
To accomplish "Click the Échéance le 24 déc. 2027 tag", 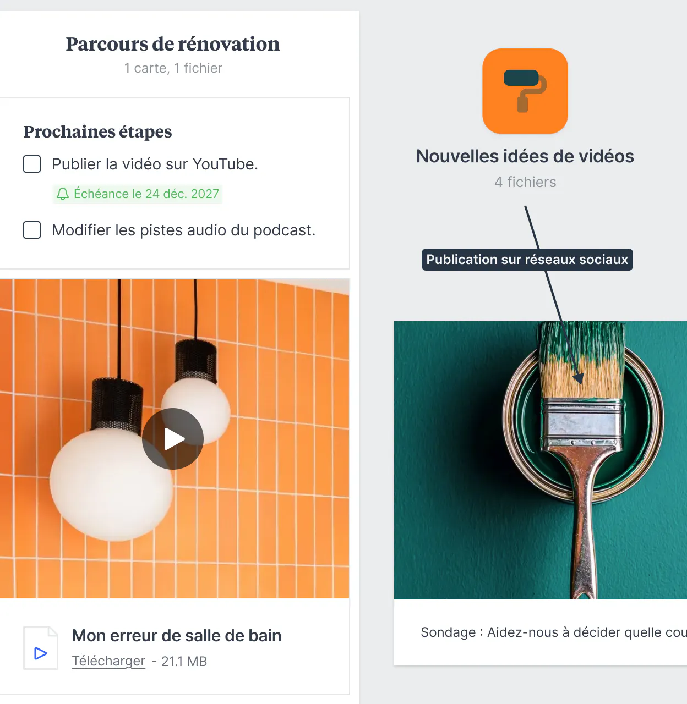I will [x=138, y=194].
